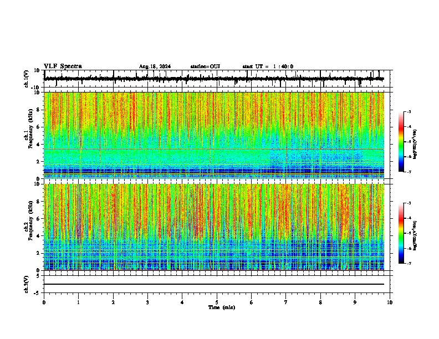Click the time axis tick label "1"
Screen dimensions: 439x339
tap(79, 302)
